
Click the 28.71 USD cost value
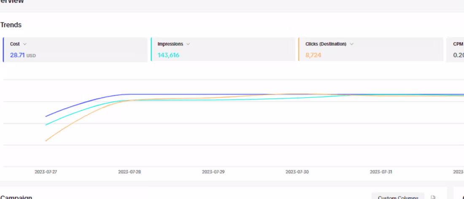[x=23, y=55]
